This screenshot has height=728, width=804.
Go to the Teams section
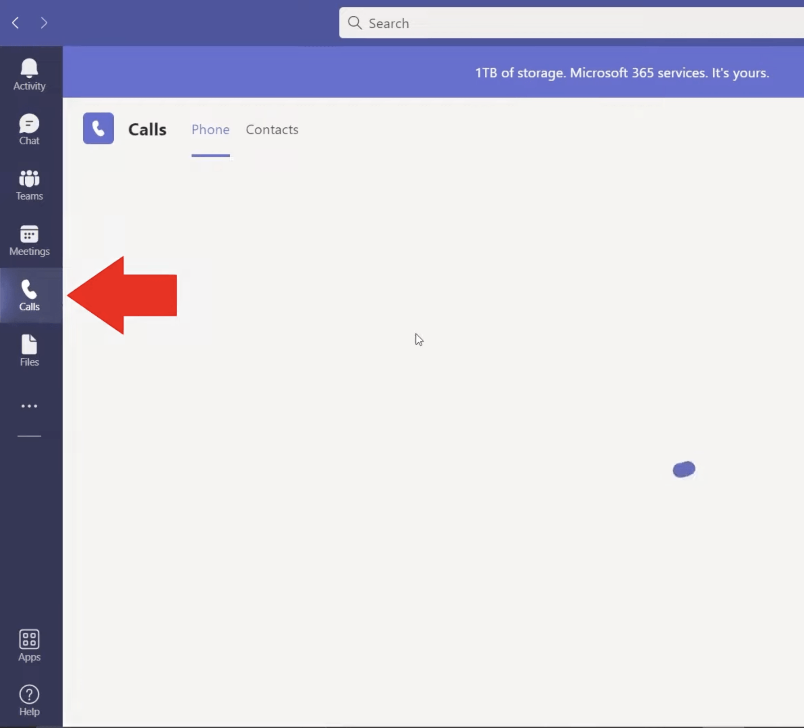coord(29,185)
